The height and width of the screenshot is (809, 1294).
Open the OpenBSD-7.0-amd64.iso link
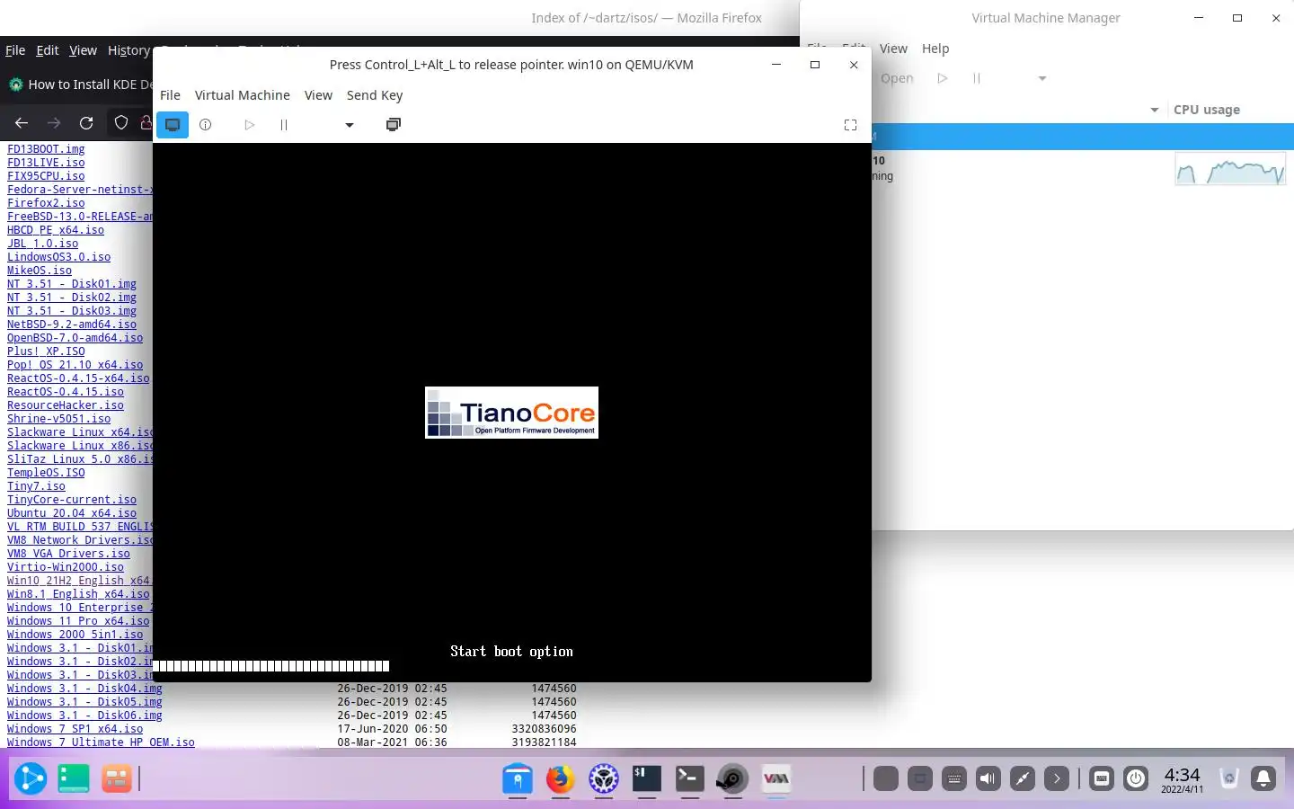tap(75, 338)
